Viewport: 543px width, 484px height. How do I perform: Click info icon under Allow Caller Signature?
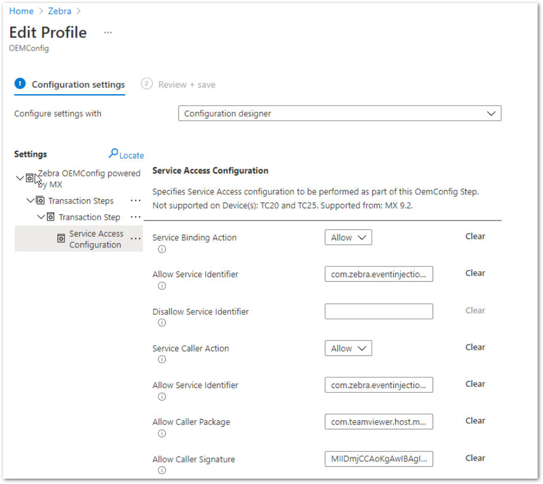[162, 470]
